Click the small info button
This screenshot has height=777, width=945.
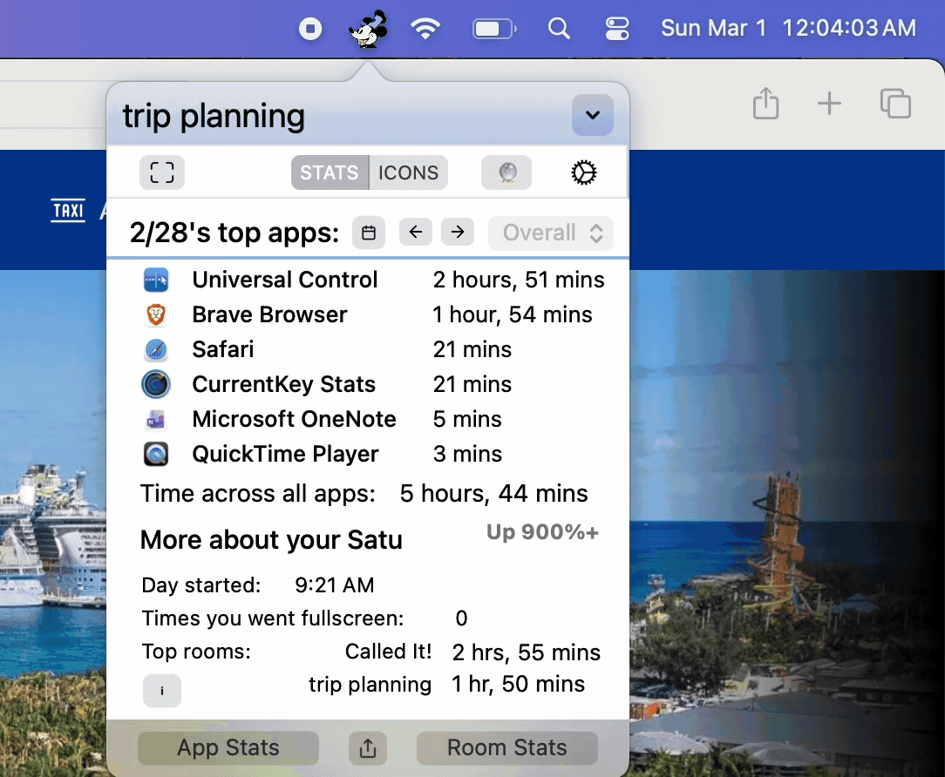tap(161, 691)
